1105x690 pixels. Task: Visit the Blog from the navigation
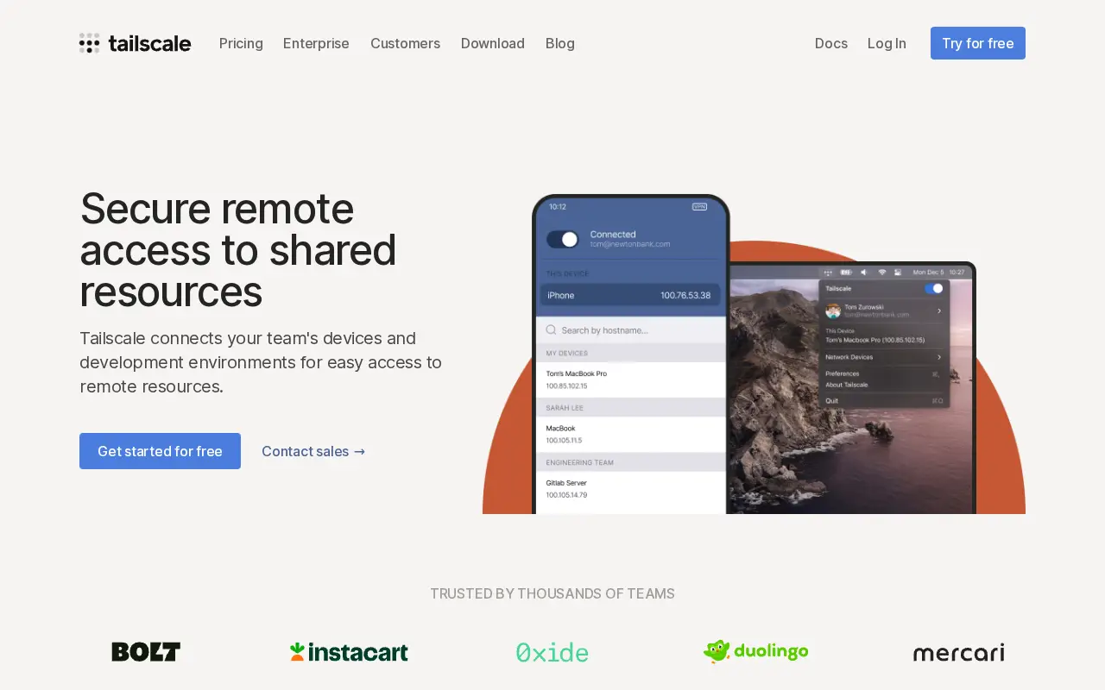560,43
